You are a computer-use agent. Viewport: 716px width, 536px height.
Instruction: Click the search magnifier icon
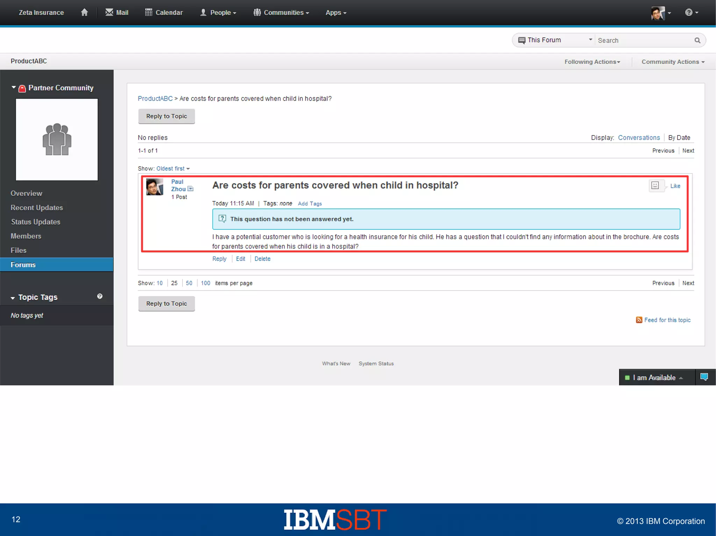point(697,41)
